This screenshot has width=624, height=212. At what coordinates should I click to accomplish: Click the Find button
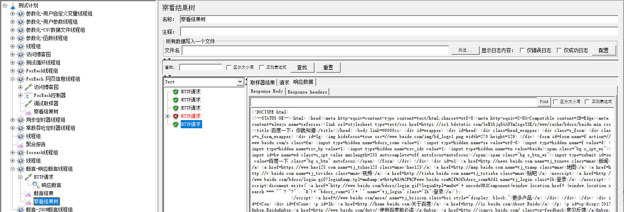coord(544,101)
